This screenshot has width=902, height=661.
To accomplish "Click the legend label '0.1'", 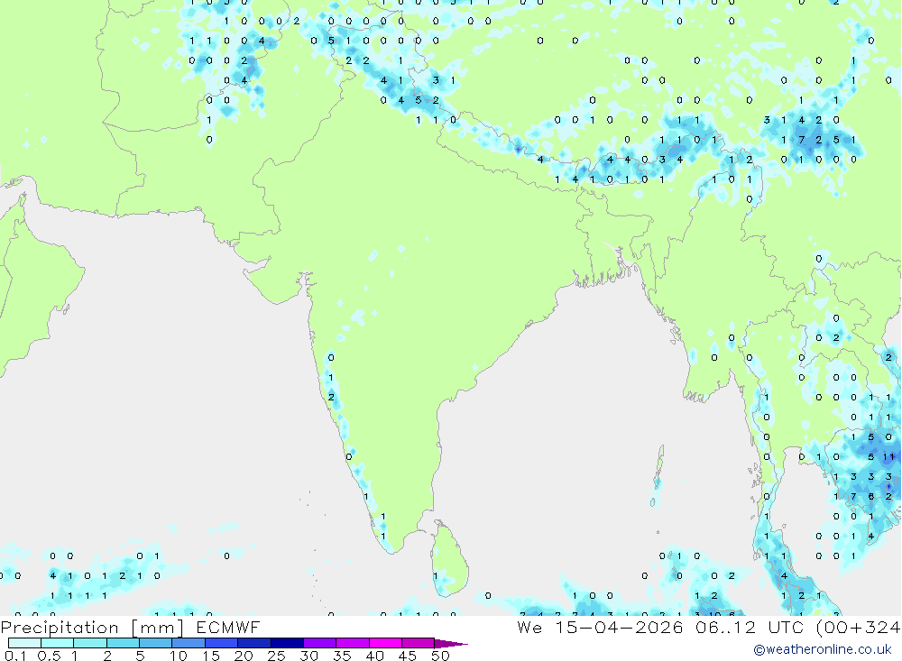I will pos(15,656).
